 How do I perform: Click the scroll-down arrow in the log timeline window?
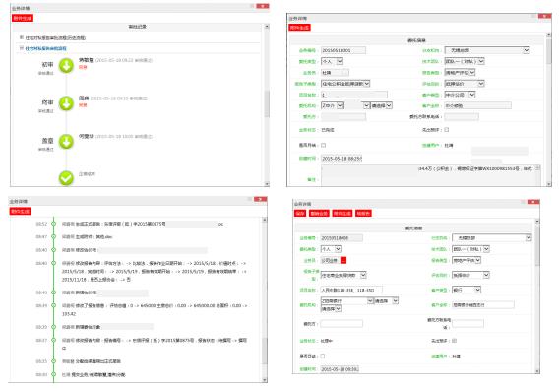(x=265, y=379)
